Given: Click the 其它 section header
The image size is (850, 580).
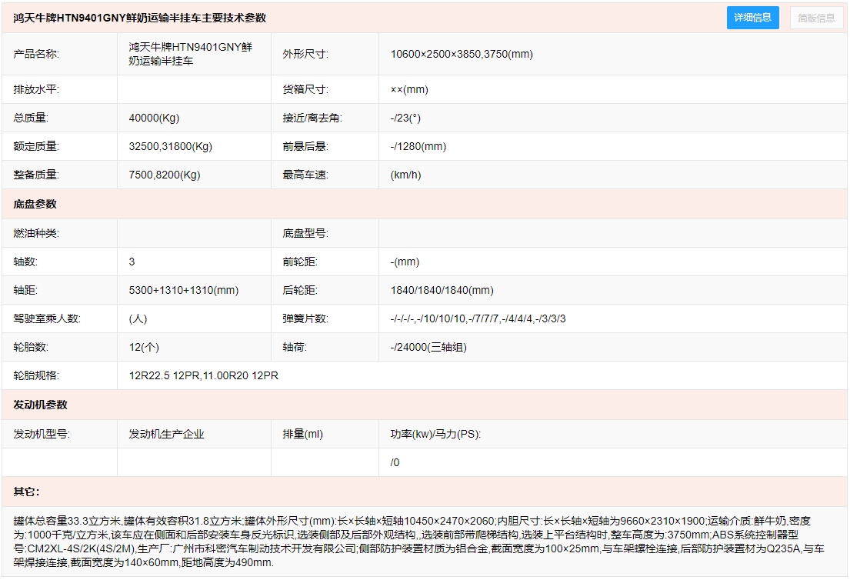Looking at the screenshot, I should coord(26,492).
